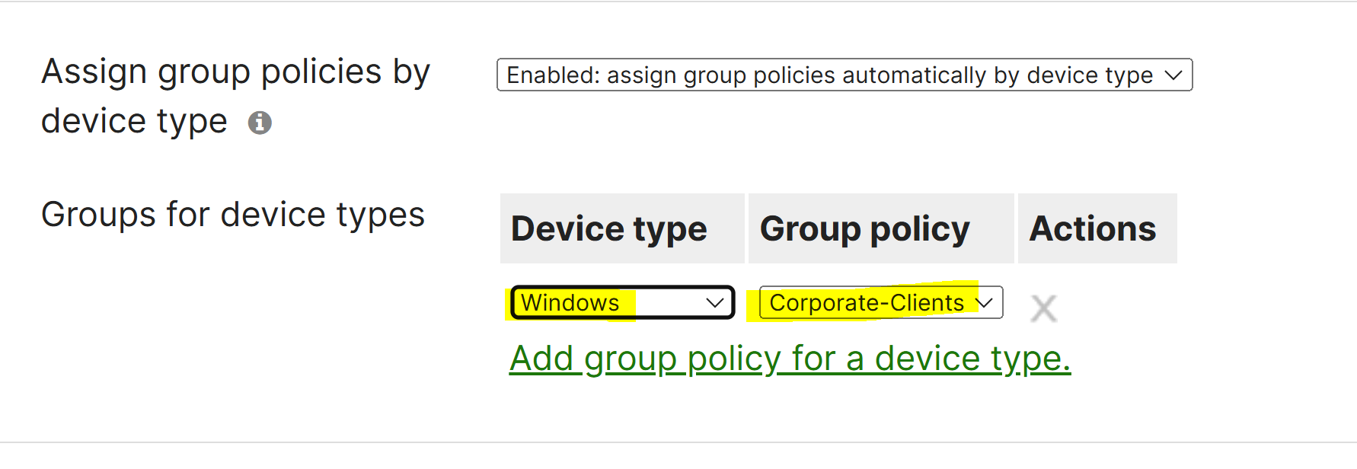The width and height of the screenshot is (1357, 469).
Task: Select the highlighted Windows text in device selector
Action: point(570,303)
